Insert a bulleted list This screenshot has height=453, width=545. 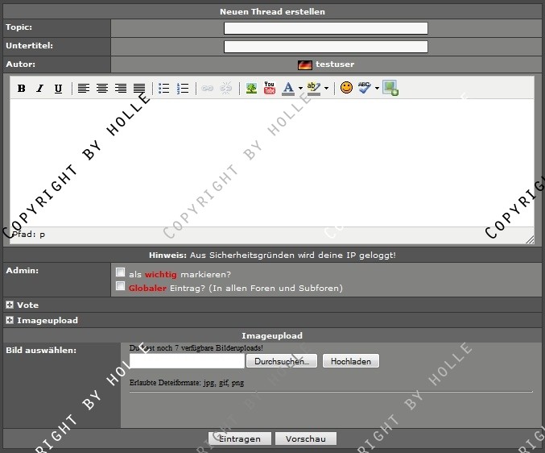(163, 89)
